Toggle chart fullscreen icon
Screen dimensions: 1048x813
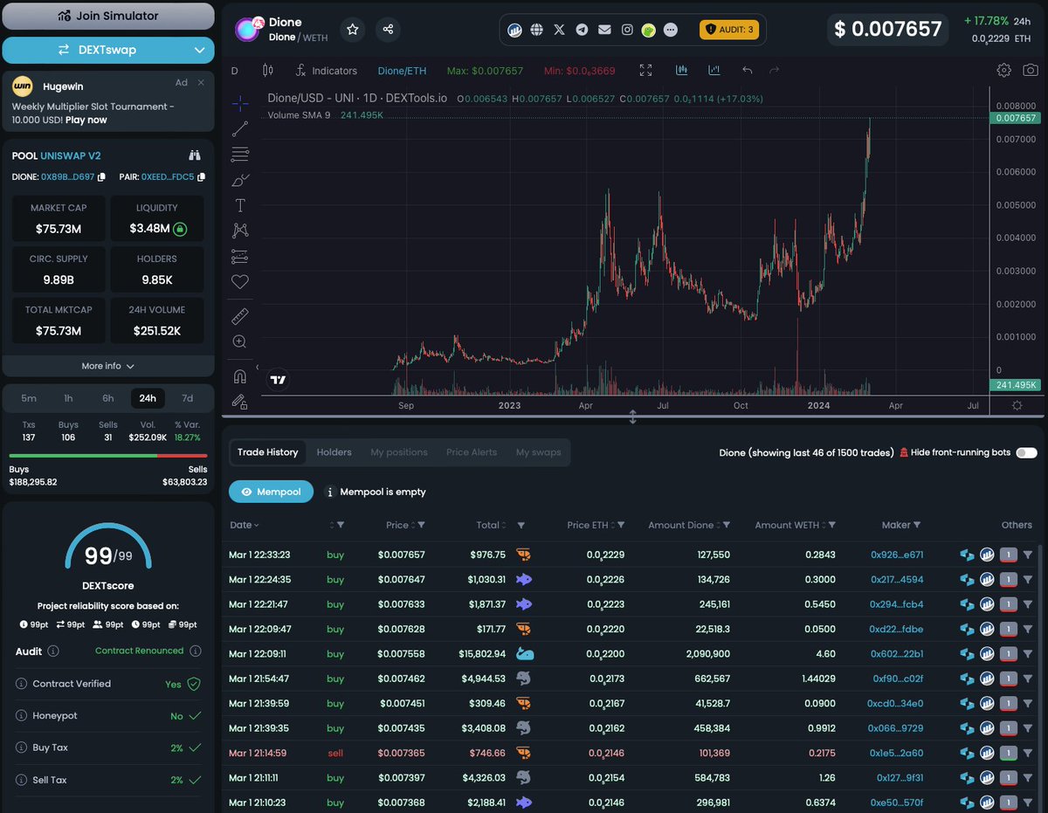coord(646,71)
